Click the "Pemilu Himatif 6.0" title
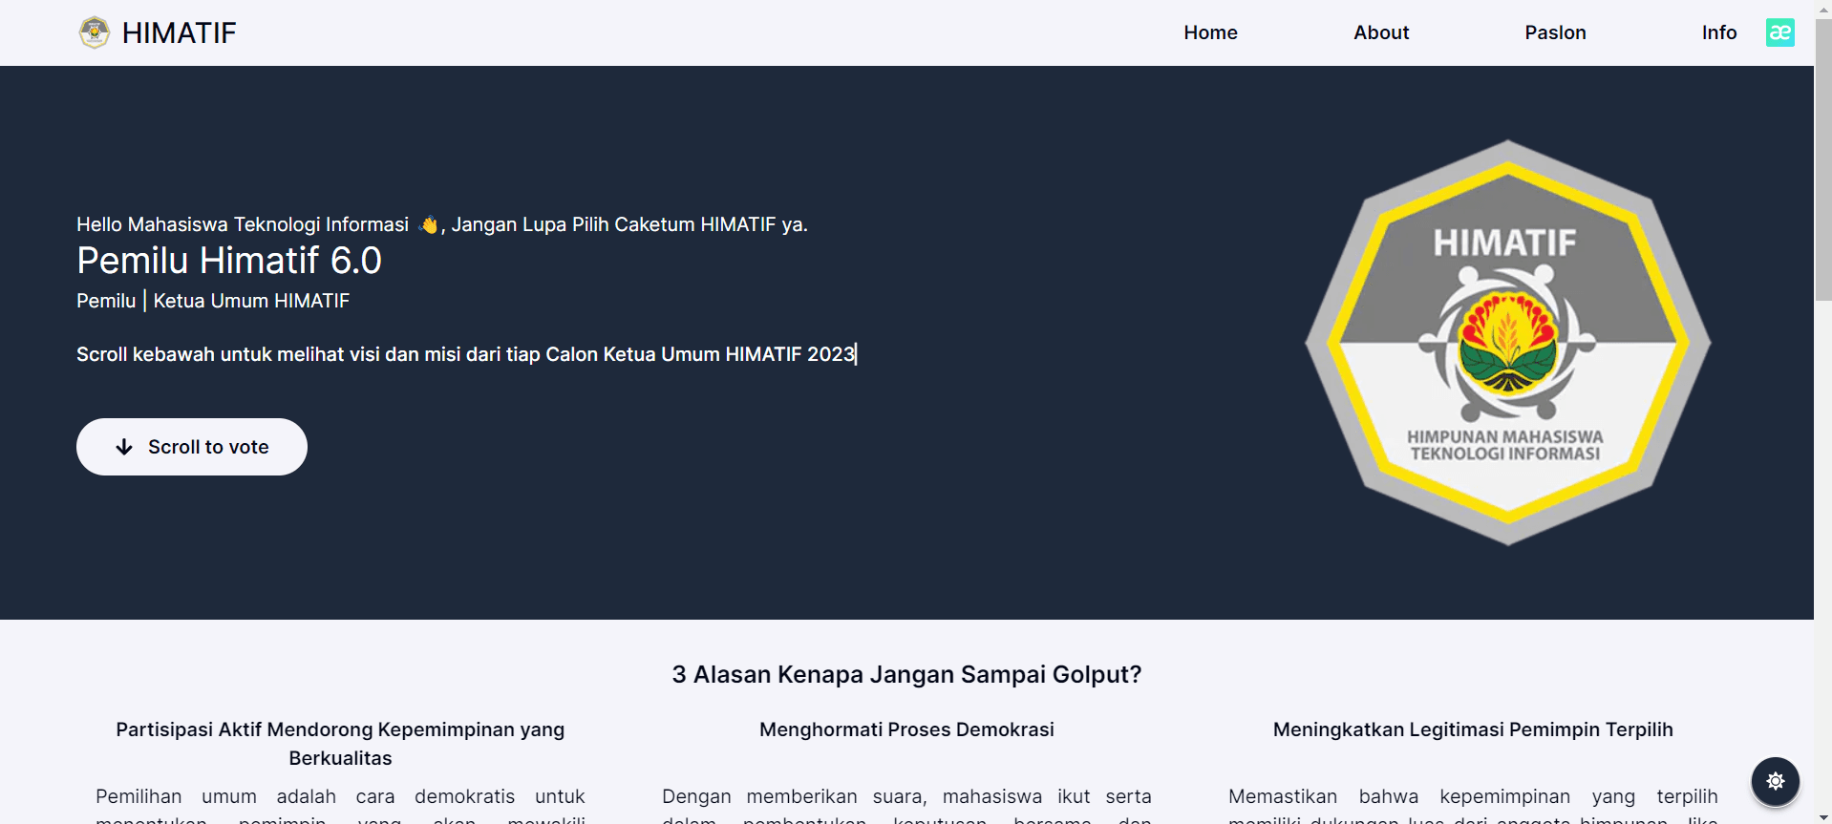 [229, 261]
